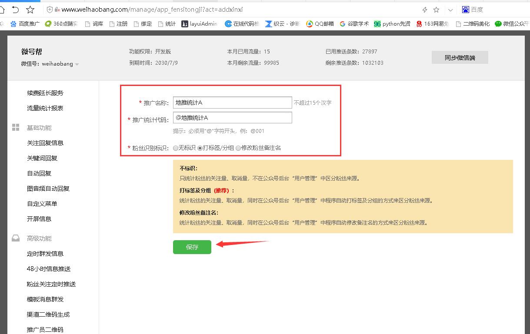
Task: Open the 百度推广 bookmark
Action: click(27, 24)
